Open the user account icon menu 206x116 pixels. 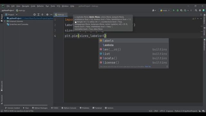pyautogui.click(x=154, y=10)
